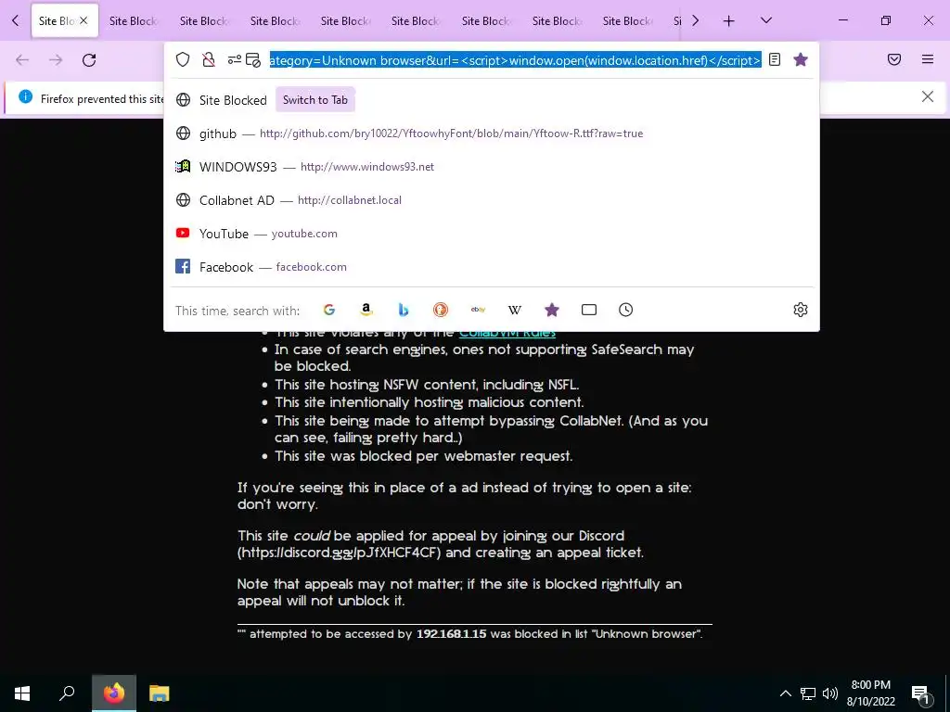Open File Explorer from taskbar
The width and height of the screenshot is (950, 712).
160,693
